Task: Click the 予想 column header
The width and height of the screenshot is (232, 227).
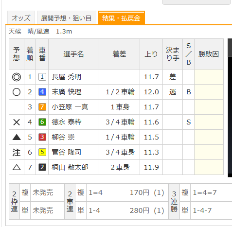Action: pyautogui.click(x=17, y=54)
